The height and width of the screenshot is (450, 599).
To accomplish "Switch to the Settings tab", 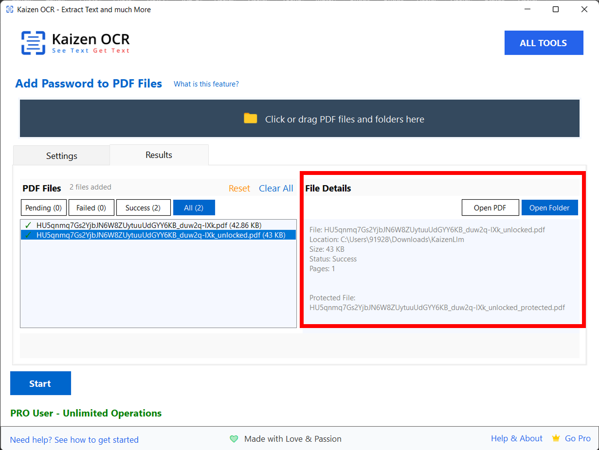I will pos(61,156).
